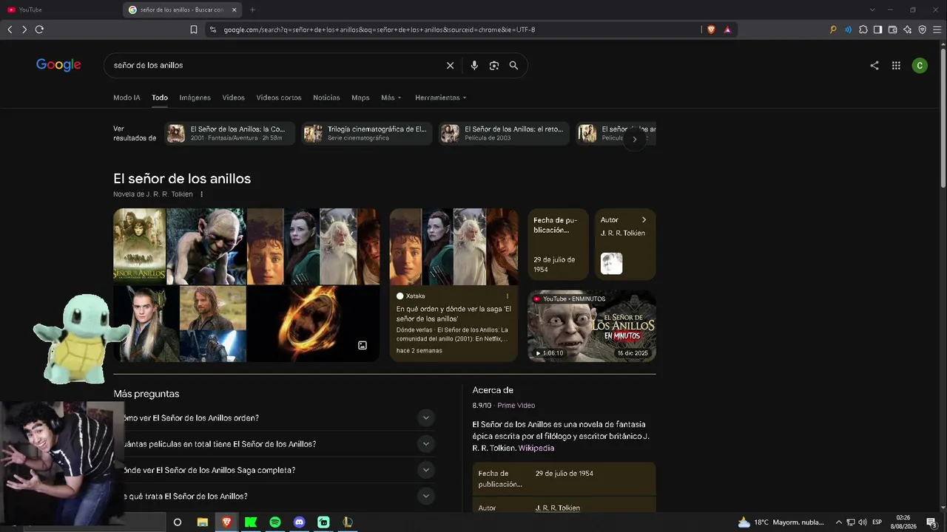
Task: Open the browser hamburger menu
Action: pyautogui.click(x=937, y=30)
